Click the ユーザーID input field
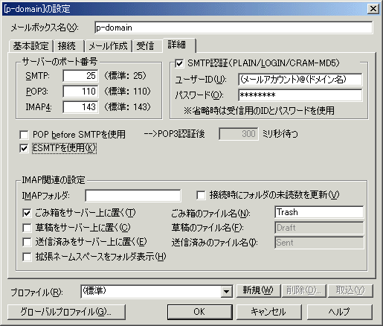 click(300, 80)
